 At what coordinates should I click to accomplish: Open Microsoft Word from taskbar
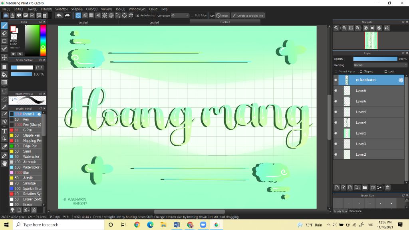click(x=177, y=225)
